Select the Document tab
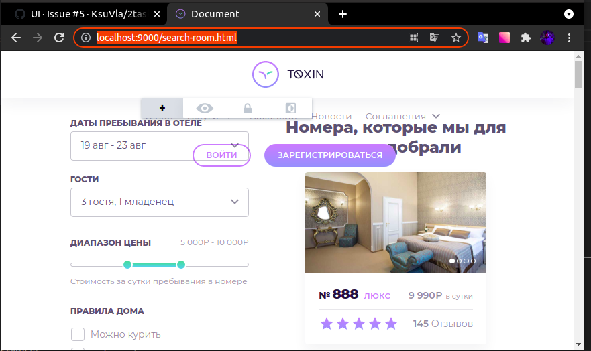This screenshot has width=591, height=351. [247, 14]
